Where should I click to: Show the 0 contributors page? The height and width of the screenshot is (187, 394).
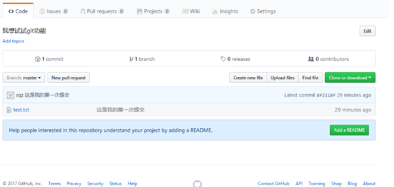(328, 59)
